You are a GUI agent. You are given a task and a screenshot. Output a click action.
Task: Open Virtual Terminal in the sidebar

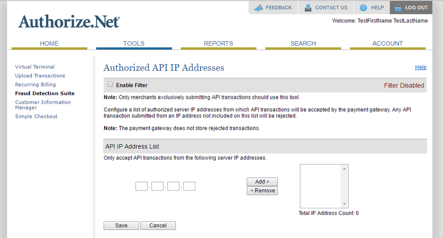35,67
